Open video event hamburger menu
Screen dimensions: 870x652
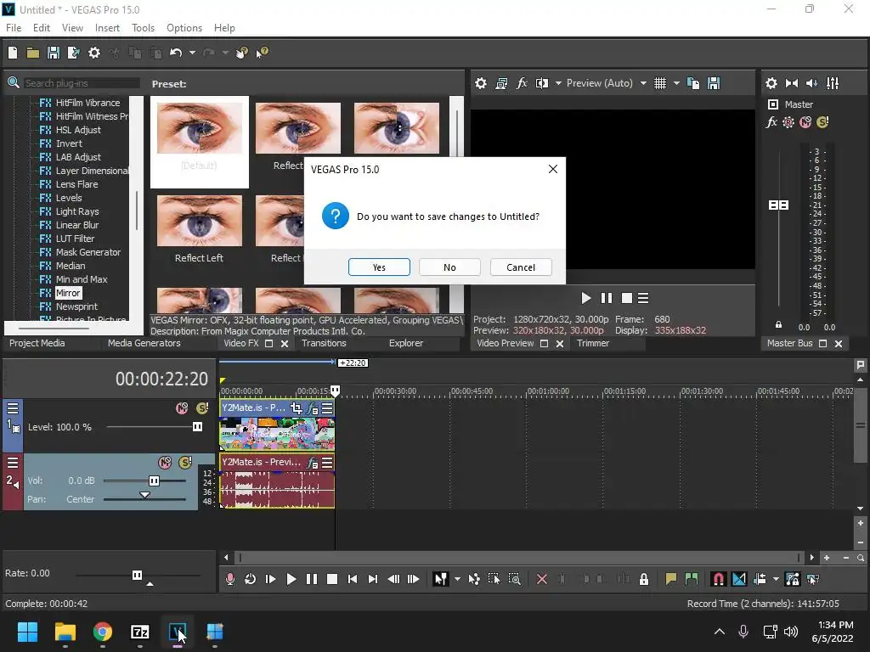[x=327, y=408]
